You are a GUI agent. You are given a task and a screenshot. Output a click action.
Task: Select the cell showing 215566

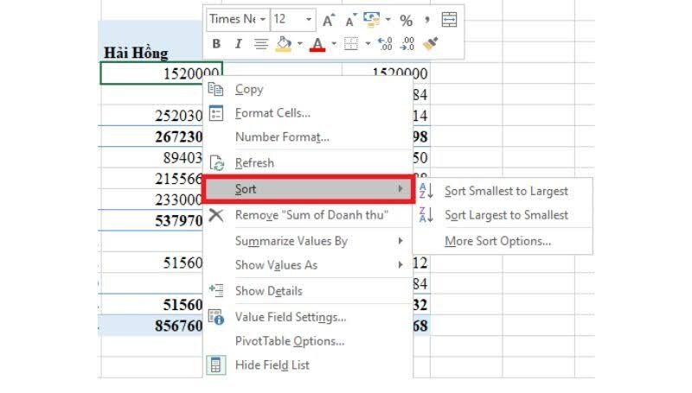click(x=151, y=179)
